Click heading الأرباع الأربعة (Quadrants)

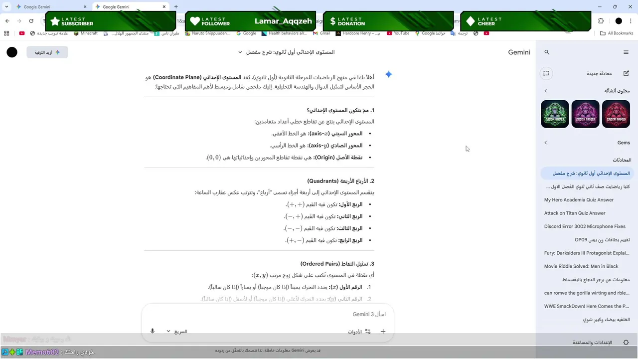click(x=340, y=181)
